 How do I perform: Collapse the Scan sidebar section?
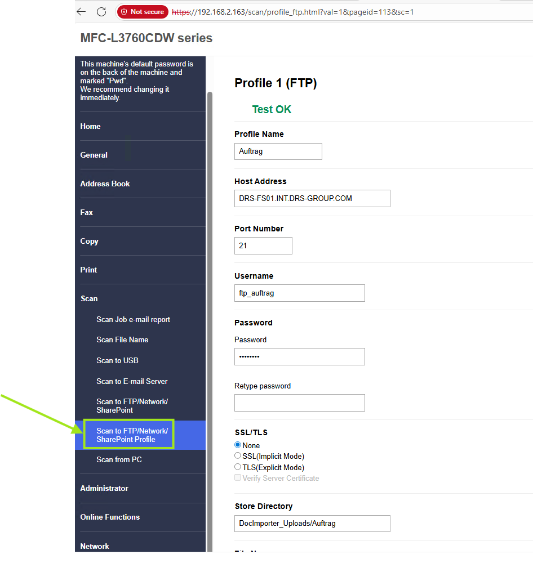click(89, 298)
